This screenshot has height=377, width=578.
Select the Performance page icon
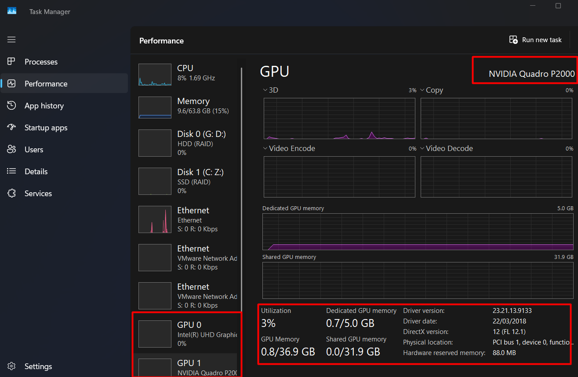pos(11,84)
